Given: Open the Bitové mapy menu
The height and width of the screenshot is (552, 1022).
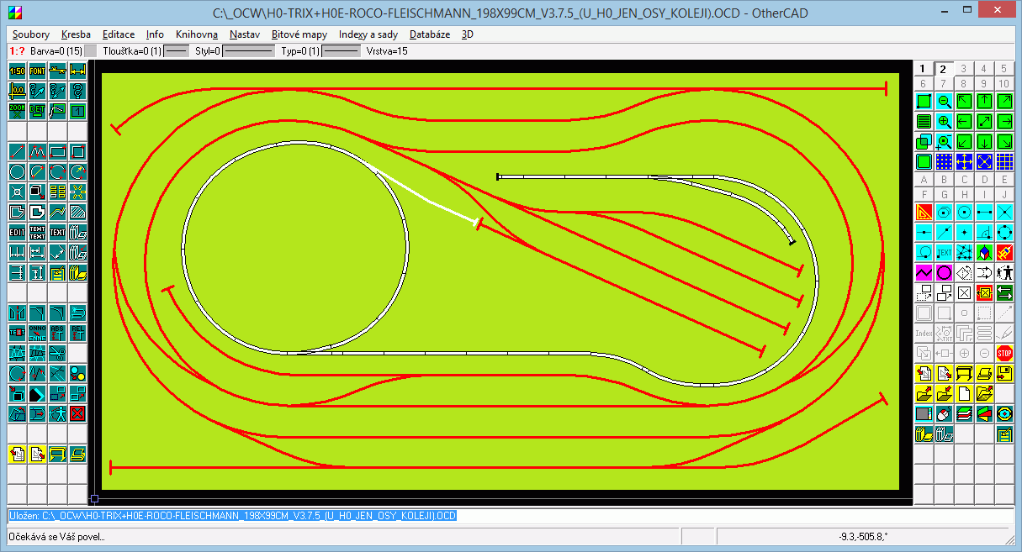Looking at the screenshot, I should pyautogui.click(x=299, y=34).
